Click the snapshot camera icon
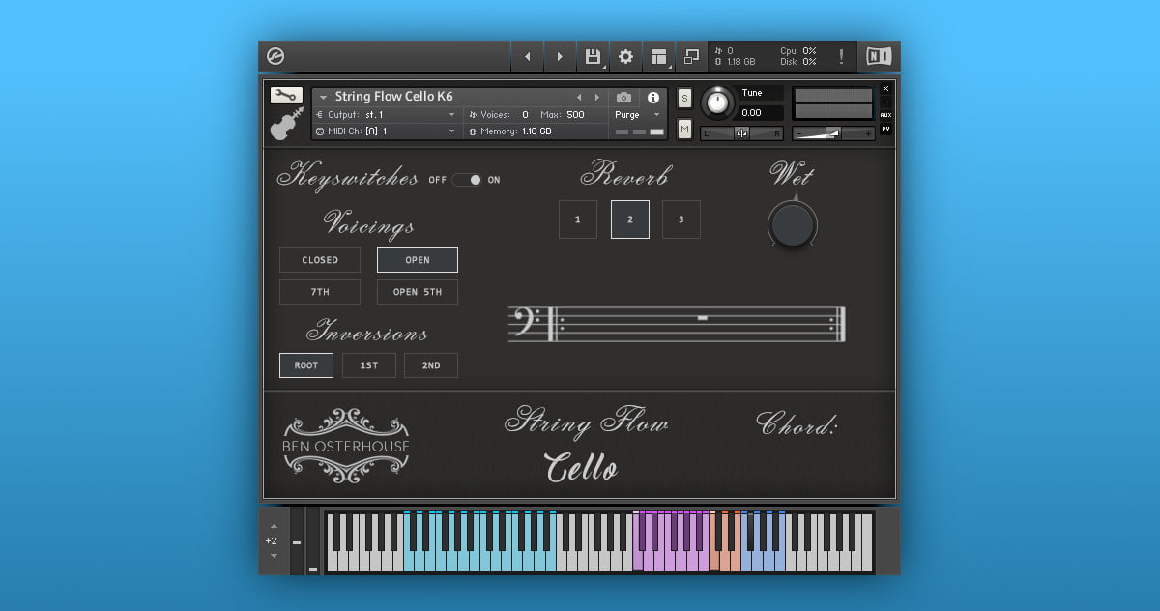 click(623, 98)
